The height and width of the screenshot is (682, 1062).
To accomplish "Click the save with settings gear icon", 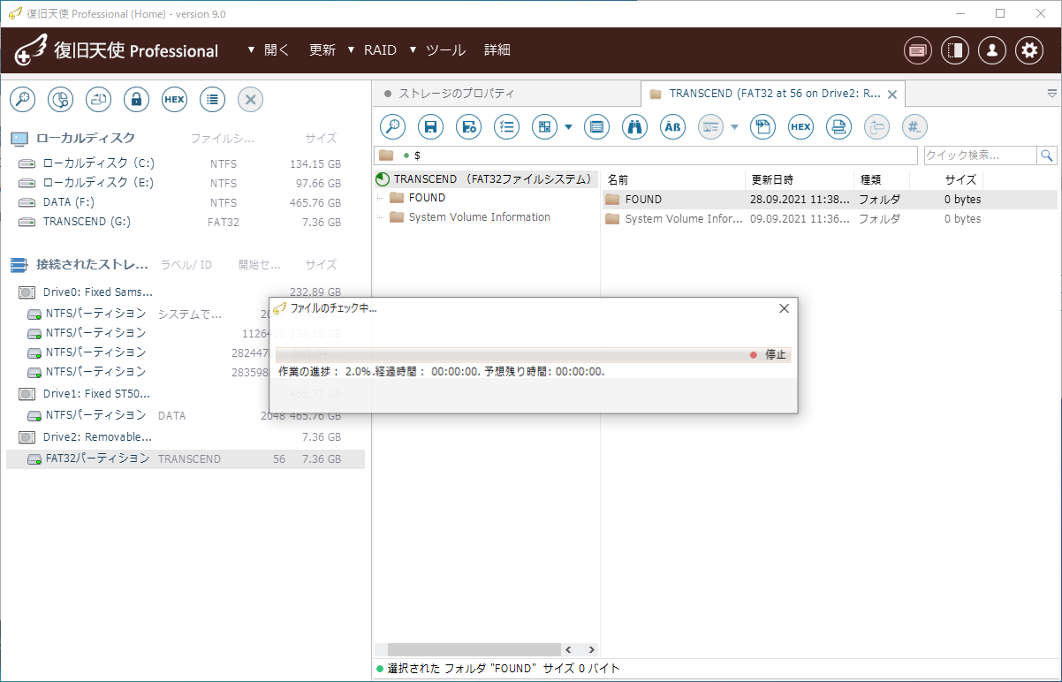I will point(468,127).
